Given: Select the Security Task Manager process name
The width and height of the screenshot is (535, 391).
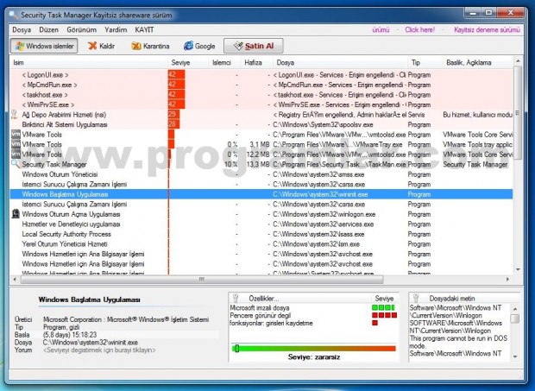Looking at the screenshot, I should 54,164.
